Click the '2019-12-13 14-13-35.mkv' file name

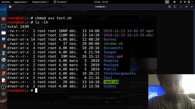coord(128,35)
